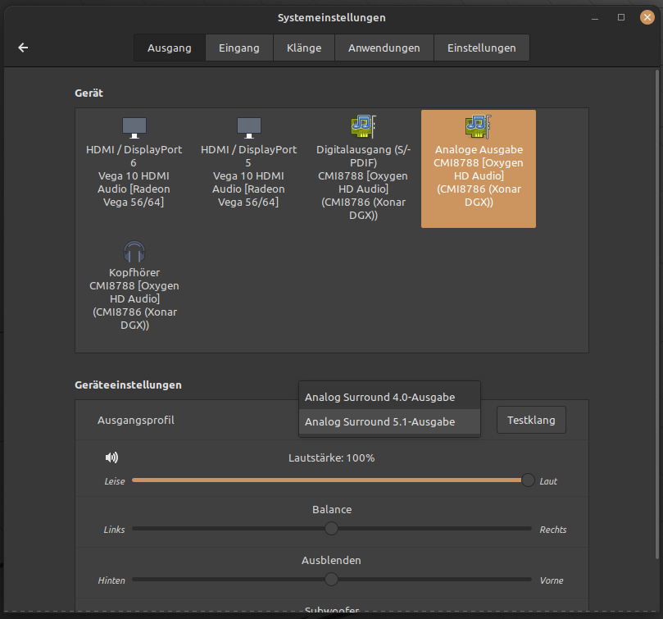This screenshot has height=619, width=663.
Task: Click the Analoge Ausgabe sound card icon
Action: 479,126
